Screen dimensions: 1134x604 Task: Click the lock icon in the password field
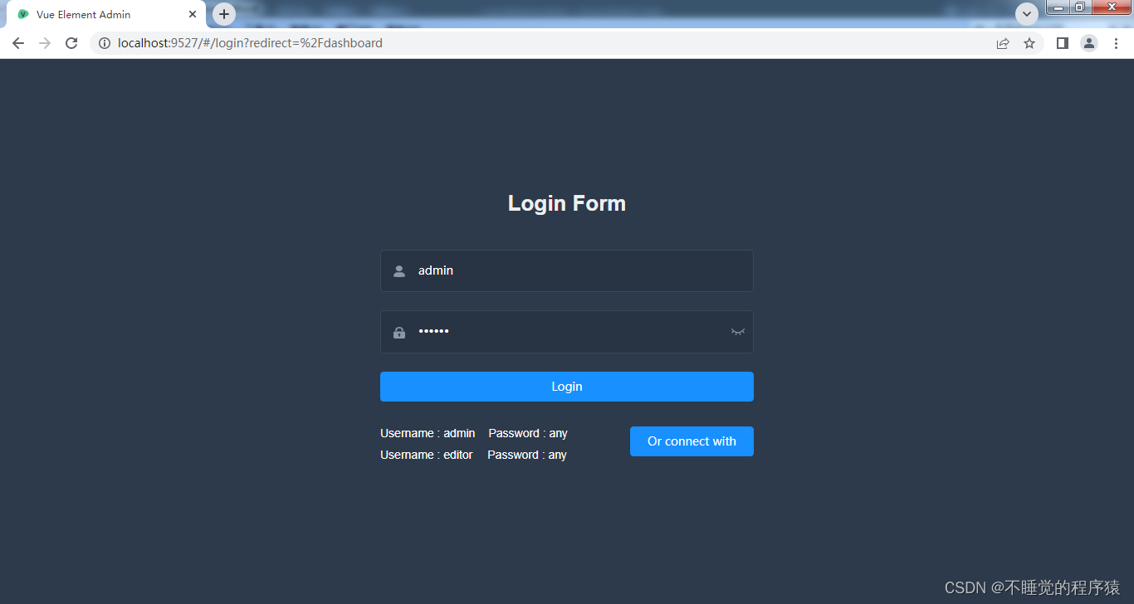pos(398,332)
